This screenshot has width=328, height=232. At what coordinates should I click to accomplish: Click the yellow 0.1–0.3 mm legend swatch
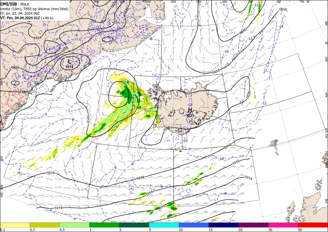click(15, 225)
